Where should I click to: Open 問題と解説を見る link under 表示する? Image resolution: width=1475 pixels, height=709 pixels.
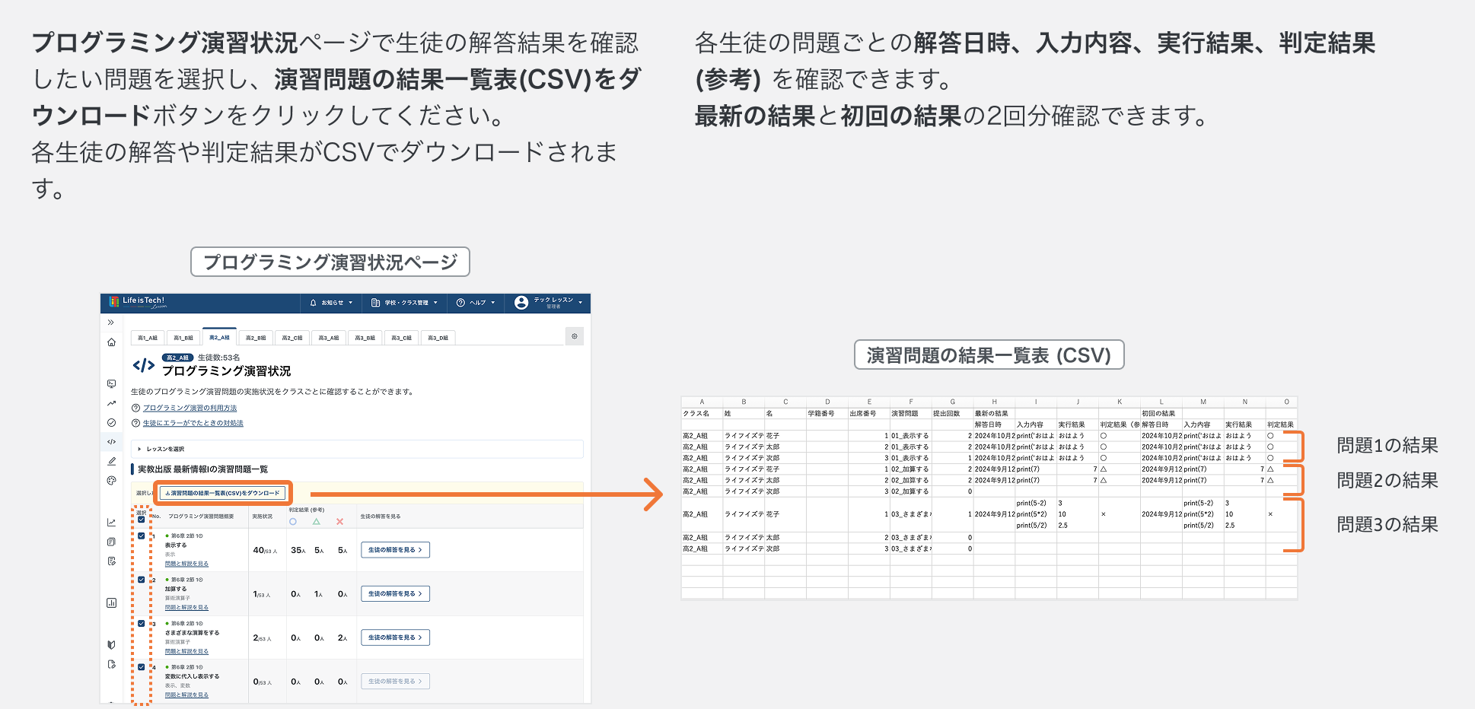click(x=186, y=564)
